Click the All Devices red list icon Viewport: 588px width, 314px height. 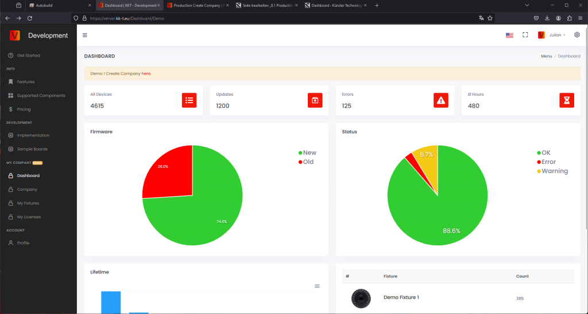[189, 100]
